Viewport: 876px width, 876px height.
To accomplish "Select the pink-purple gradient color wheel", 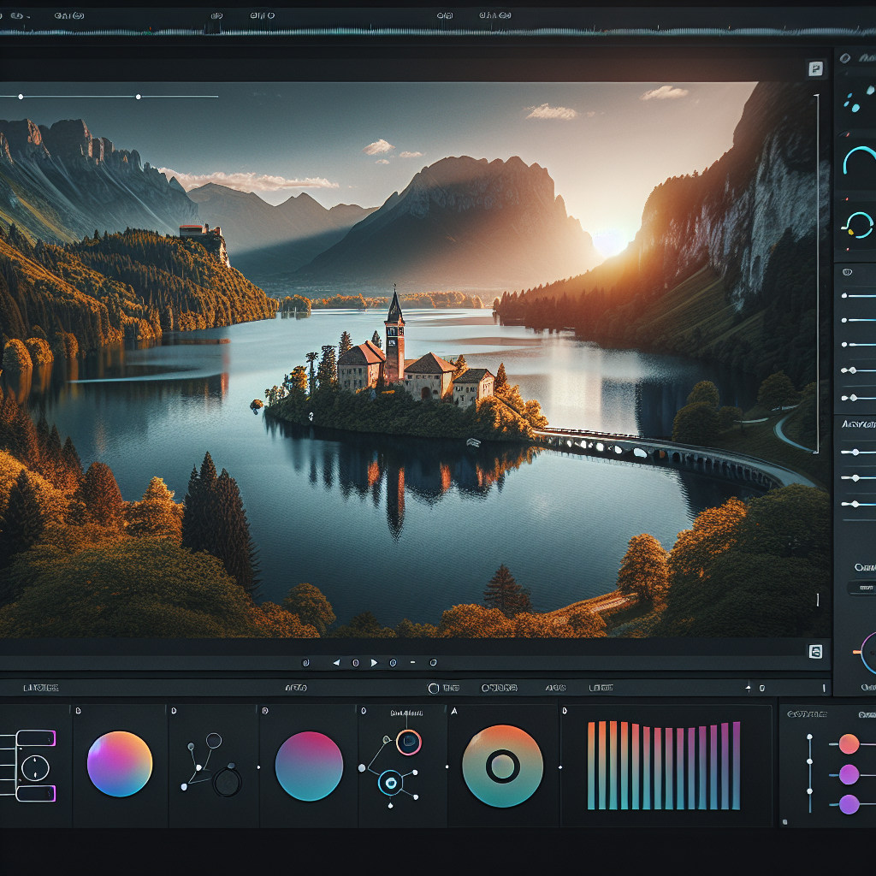I will coord(120,764).
